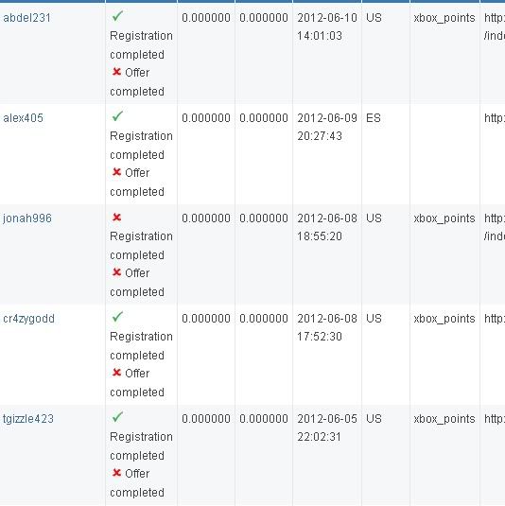
Task: Open the cr4zygodd user link
Action: [x=28, y=319]
